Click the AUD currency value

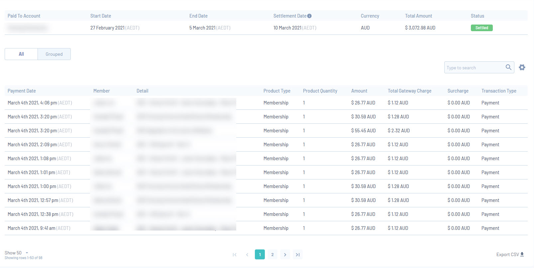pos(365,28)
